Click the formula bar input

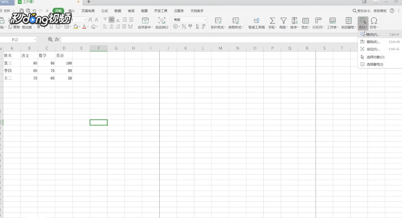click(x=209, y=40)
